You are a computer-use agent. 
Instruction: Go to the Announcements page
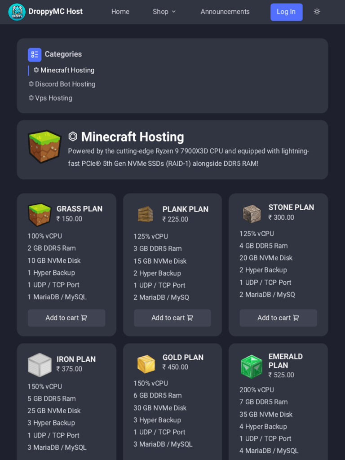point(225,12)
